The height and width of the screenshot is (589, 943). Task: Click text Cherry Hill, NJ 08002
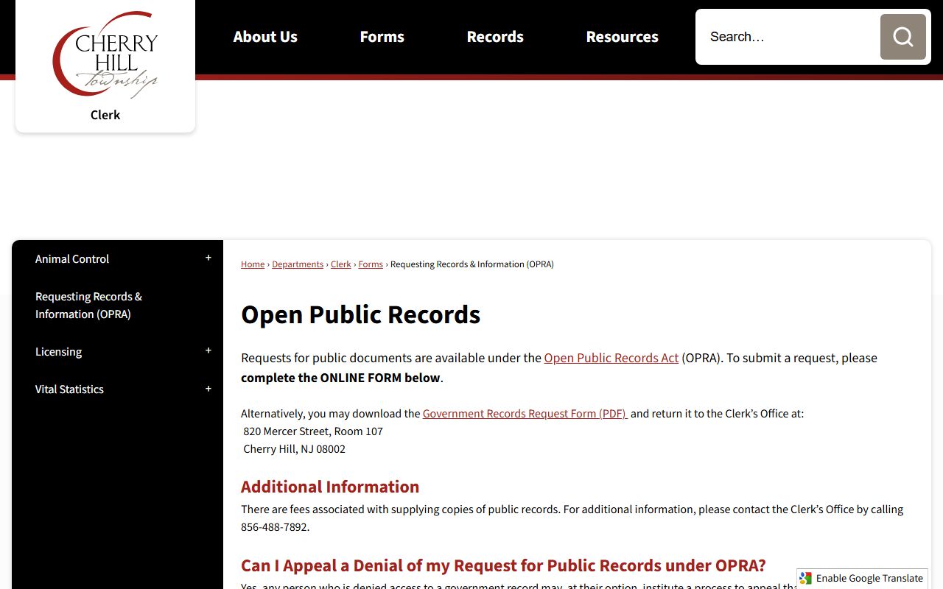point(295,449)
